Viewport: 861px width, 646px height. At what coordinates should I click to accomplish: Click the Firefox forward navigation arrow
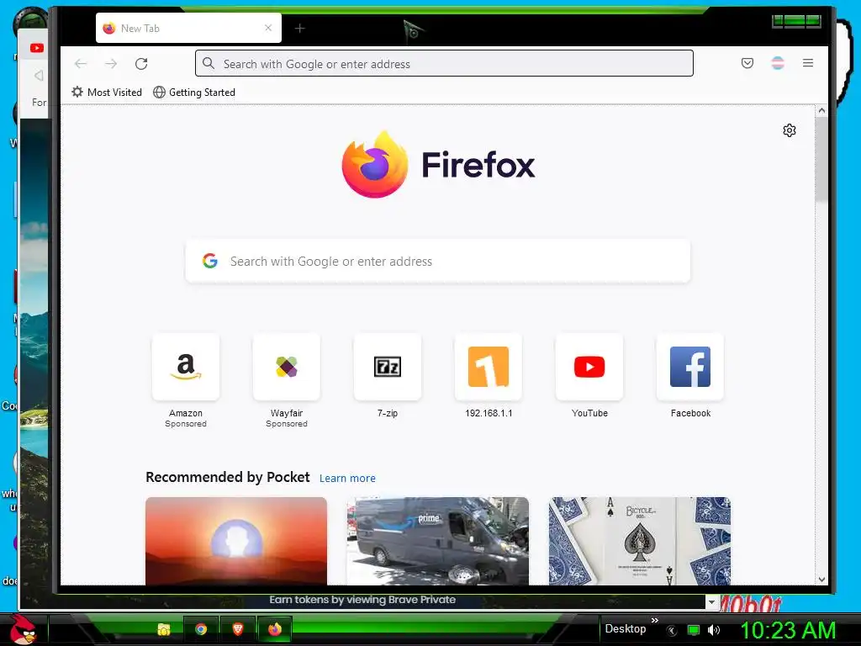pos(111,64)
